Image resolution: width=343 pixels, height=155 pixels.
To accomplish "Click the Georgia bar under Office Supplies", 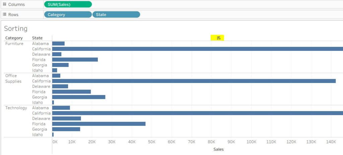I will coord(79,97).
